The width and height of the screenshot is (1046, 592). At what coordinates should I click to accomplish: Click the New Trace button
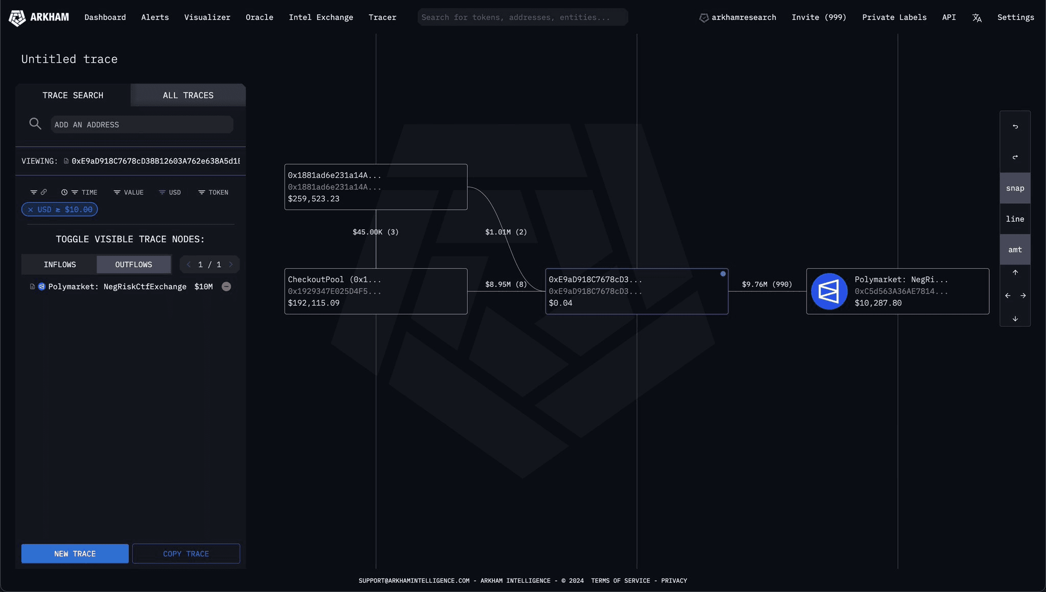[x=75, y=554]
